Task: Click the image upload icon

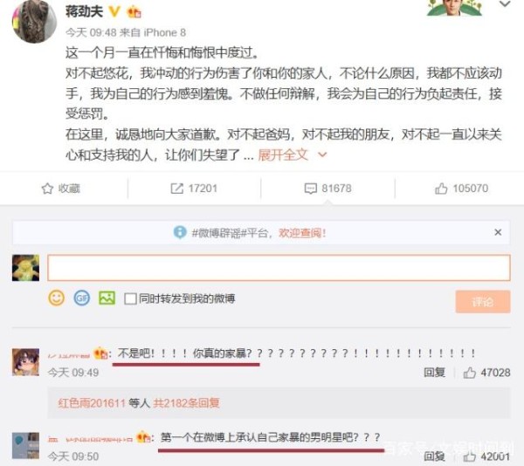Action: (x=107, y=298)
